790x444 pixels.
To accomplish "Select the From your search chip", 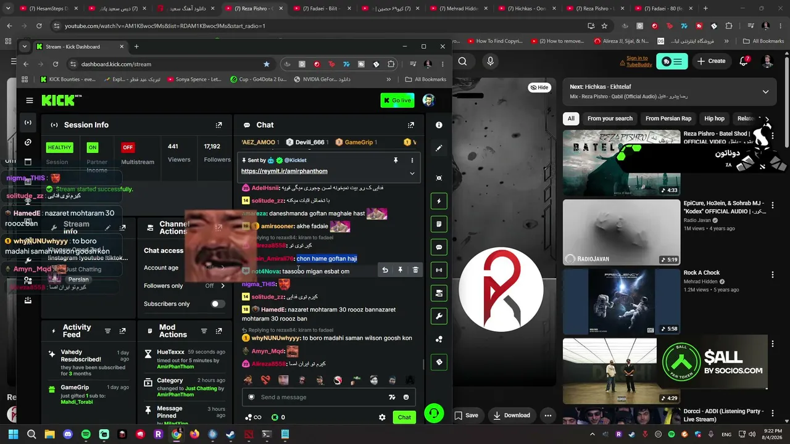I will (610, 119).
